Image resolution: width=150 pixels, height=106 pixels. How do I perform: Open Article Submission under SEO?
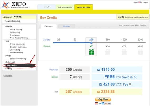click(17, 44)
